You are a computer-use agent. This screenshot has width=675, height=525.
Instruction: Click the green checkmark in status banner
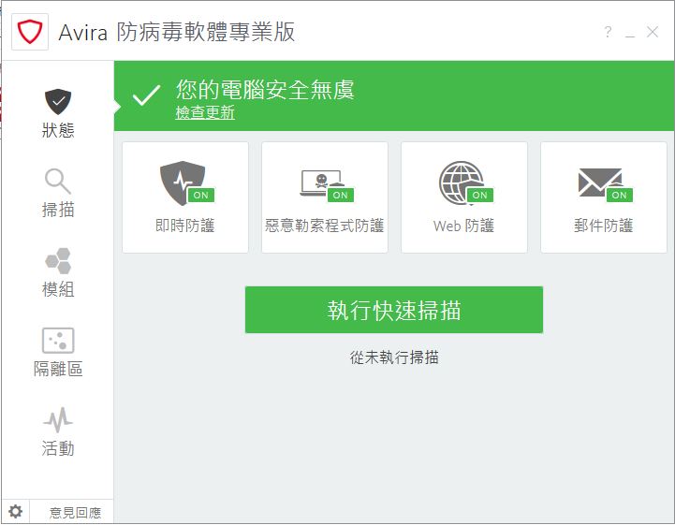pyautogui.click(x=146, y=95)
